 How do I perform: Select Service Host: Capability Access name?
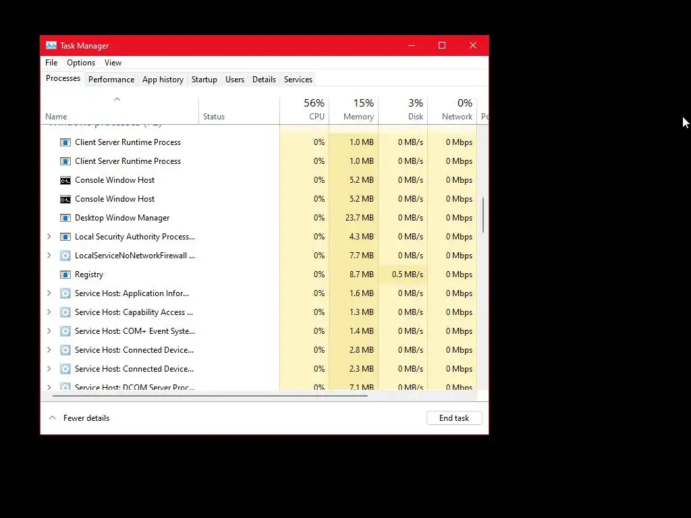134,312
